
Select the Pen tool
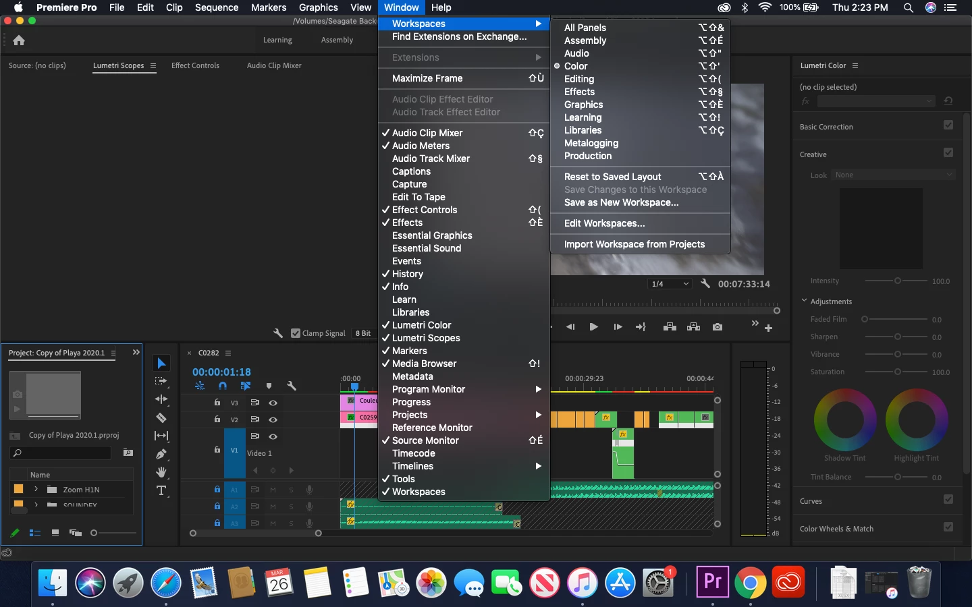161,454
